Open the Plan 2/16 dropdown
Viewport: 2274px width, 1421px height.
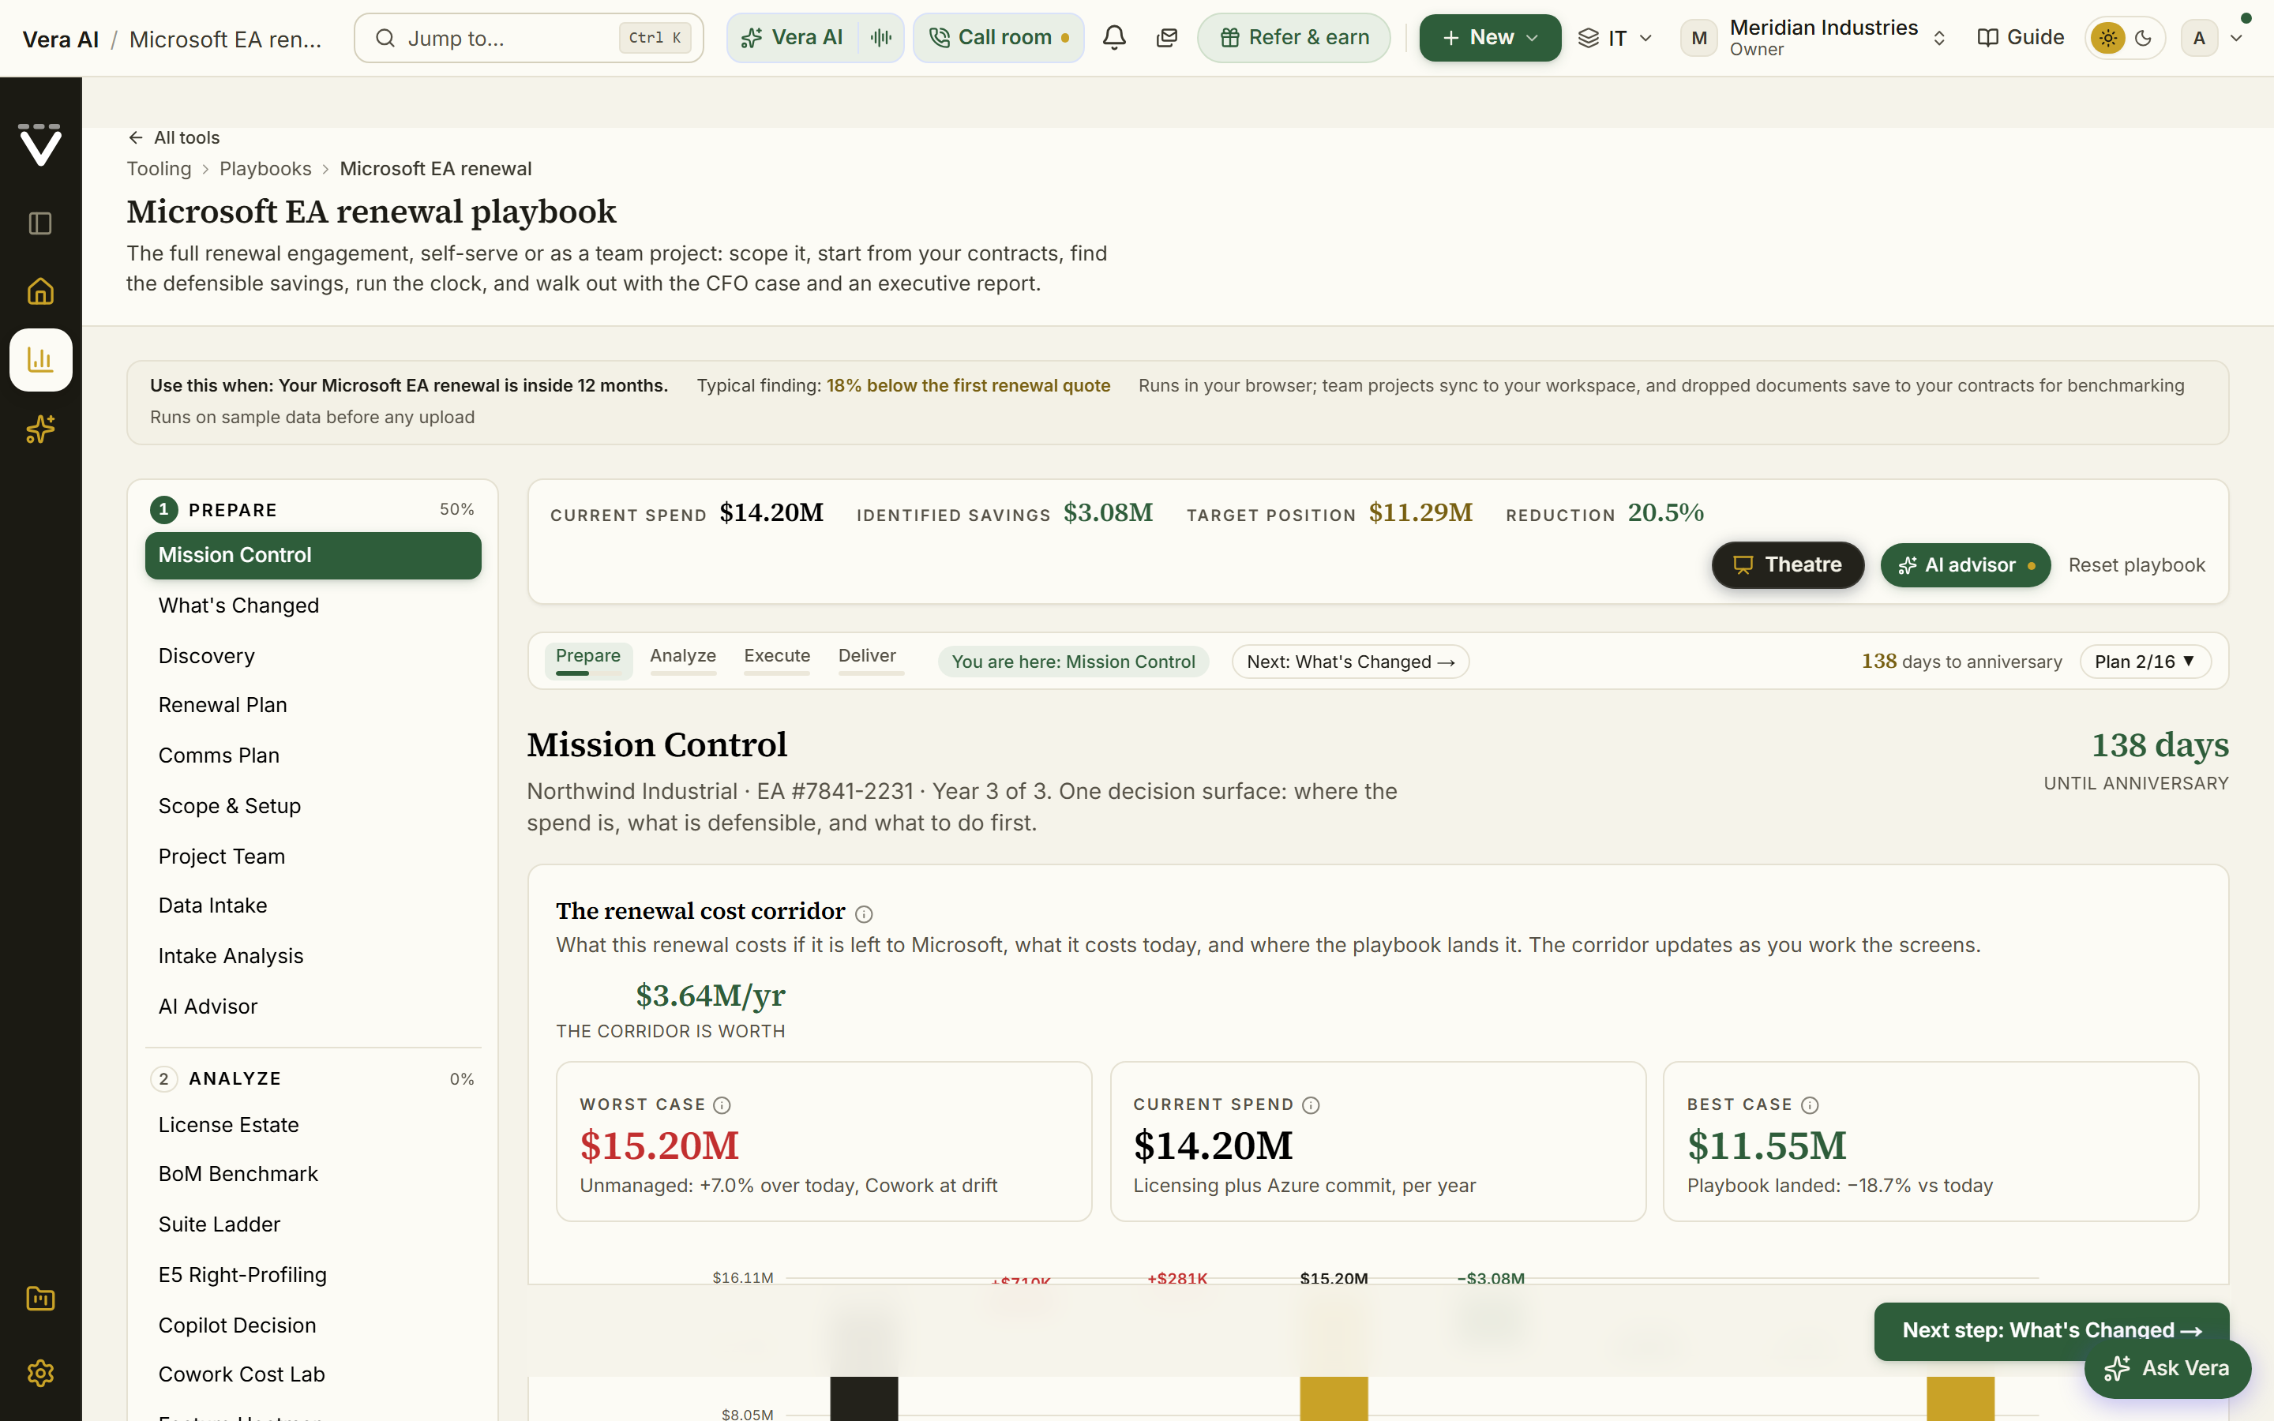(x=2145, y=662)
